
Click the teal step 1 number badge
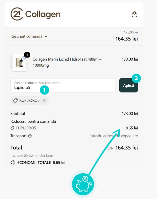(x=44, y=90)
